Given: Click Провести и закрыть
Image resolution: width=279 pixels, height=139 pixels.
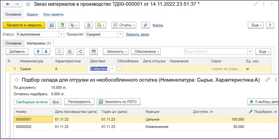Looking at the screenshot, I should pos(24,25).
